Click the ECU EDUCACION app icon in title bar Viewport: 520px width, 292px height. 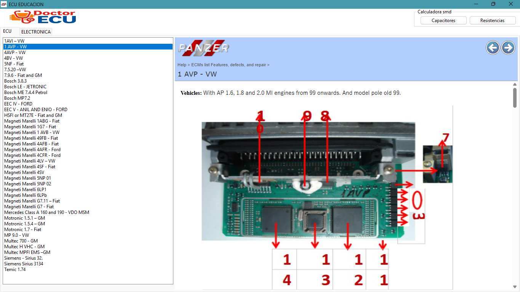pyautogui.click(x=4, y=4)
